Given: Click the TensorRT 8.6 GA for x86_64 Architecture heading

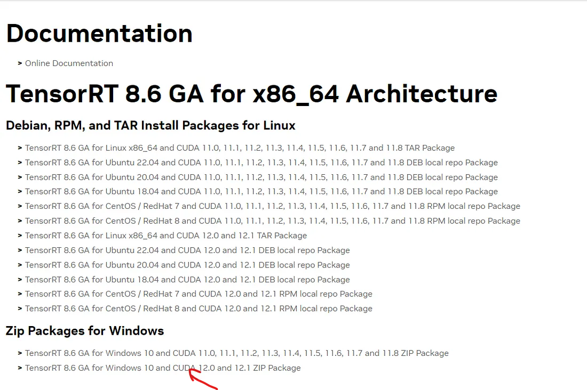Looking at the screenshot, I should [x=251, y=93].
